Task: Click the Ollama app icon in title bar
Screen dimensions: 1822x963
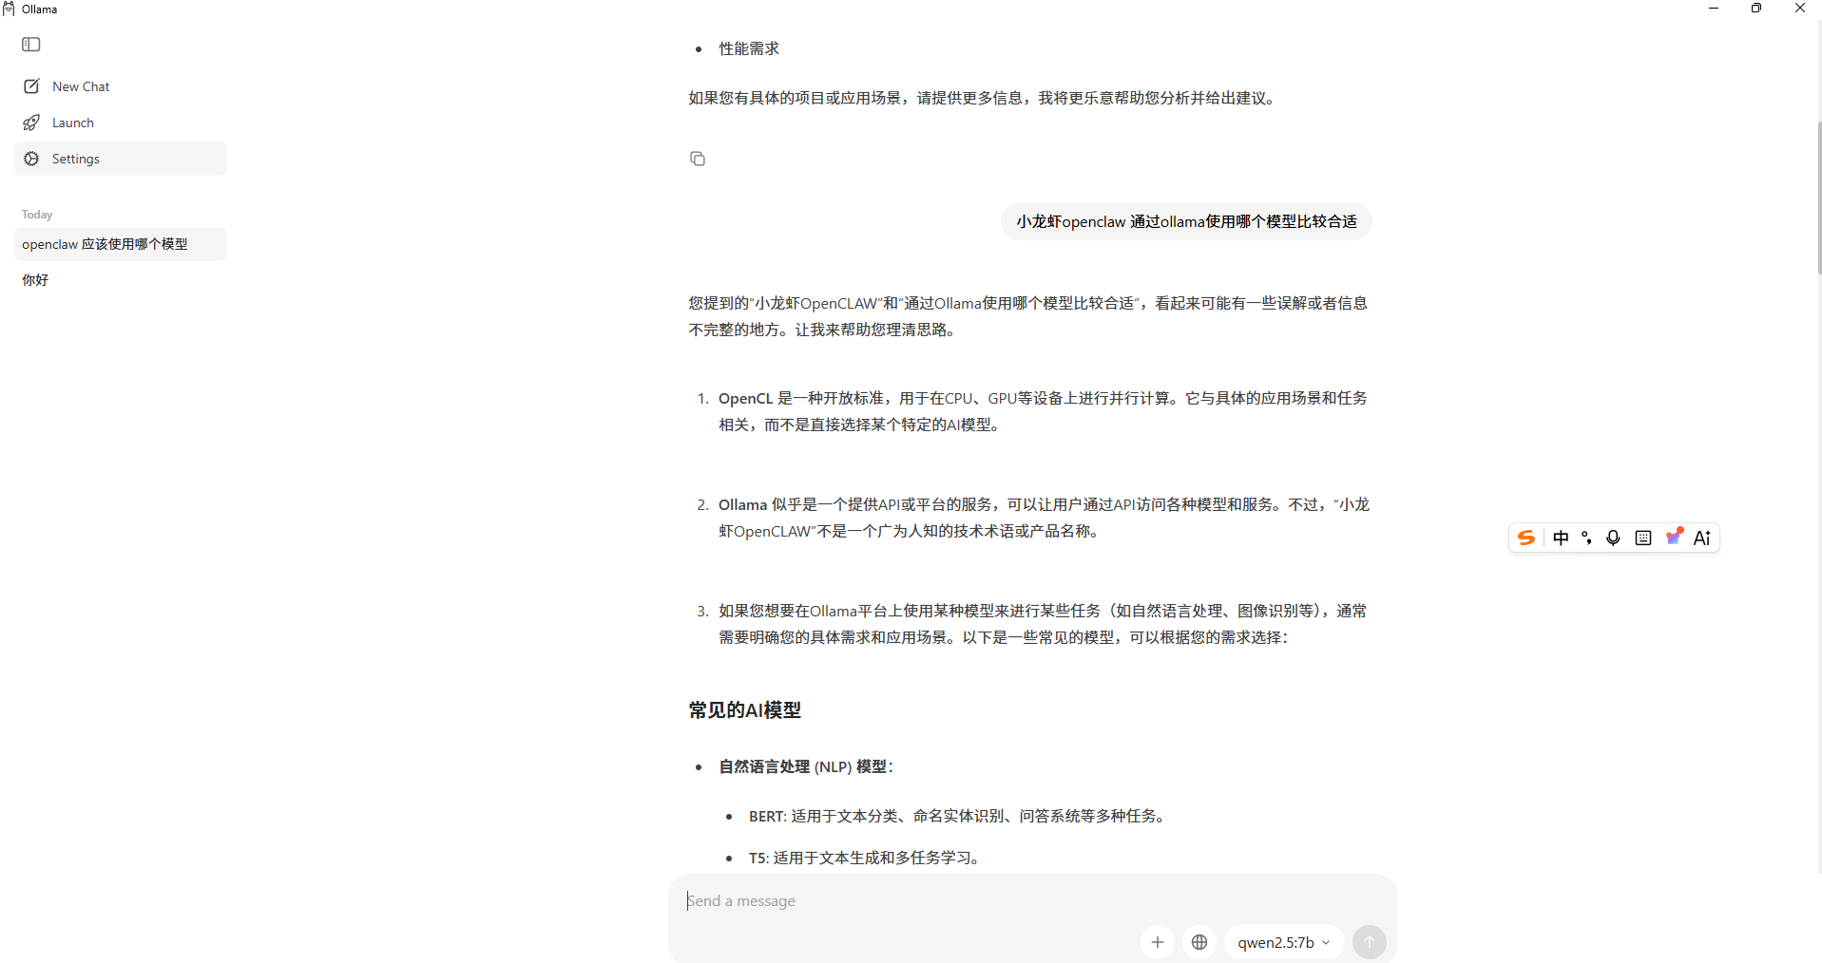Action: 9,9
